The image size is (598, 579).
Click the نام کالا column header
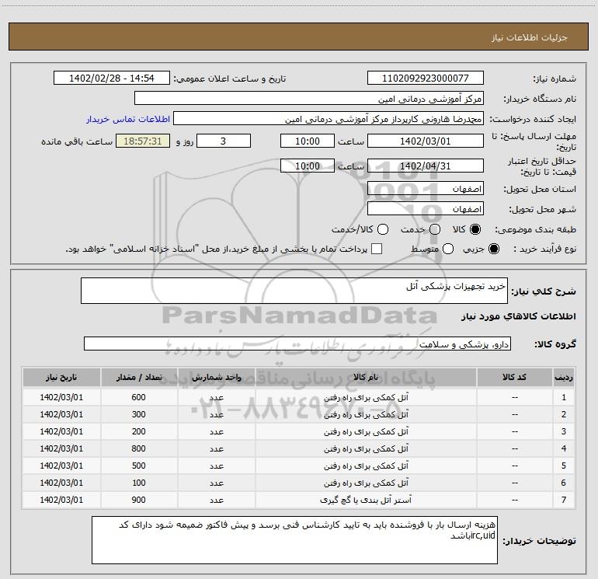[366, 378]
